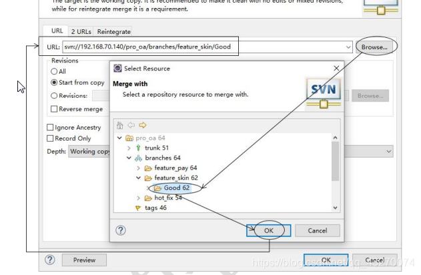This screenshot has width=421, height=275.
Task: Click the forward arrow in Select Resource toolbar
Action: (x=143, y=125)
